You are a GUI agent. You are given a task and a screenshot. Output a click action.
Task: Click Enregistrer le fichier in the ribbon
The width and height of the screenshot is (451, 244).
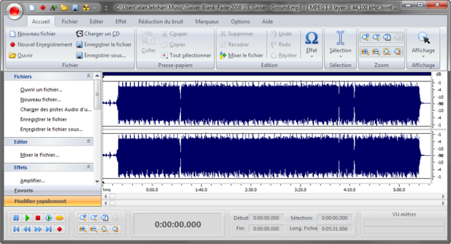[x=104, y=44]
